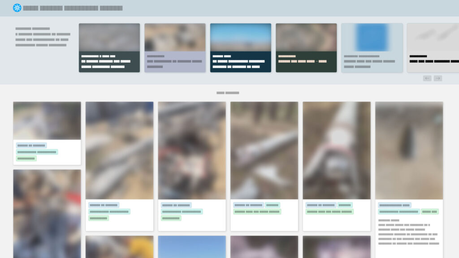Open the second column's tall gallery photo
459x258 pixels.
coord(119,150)
